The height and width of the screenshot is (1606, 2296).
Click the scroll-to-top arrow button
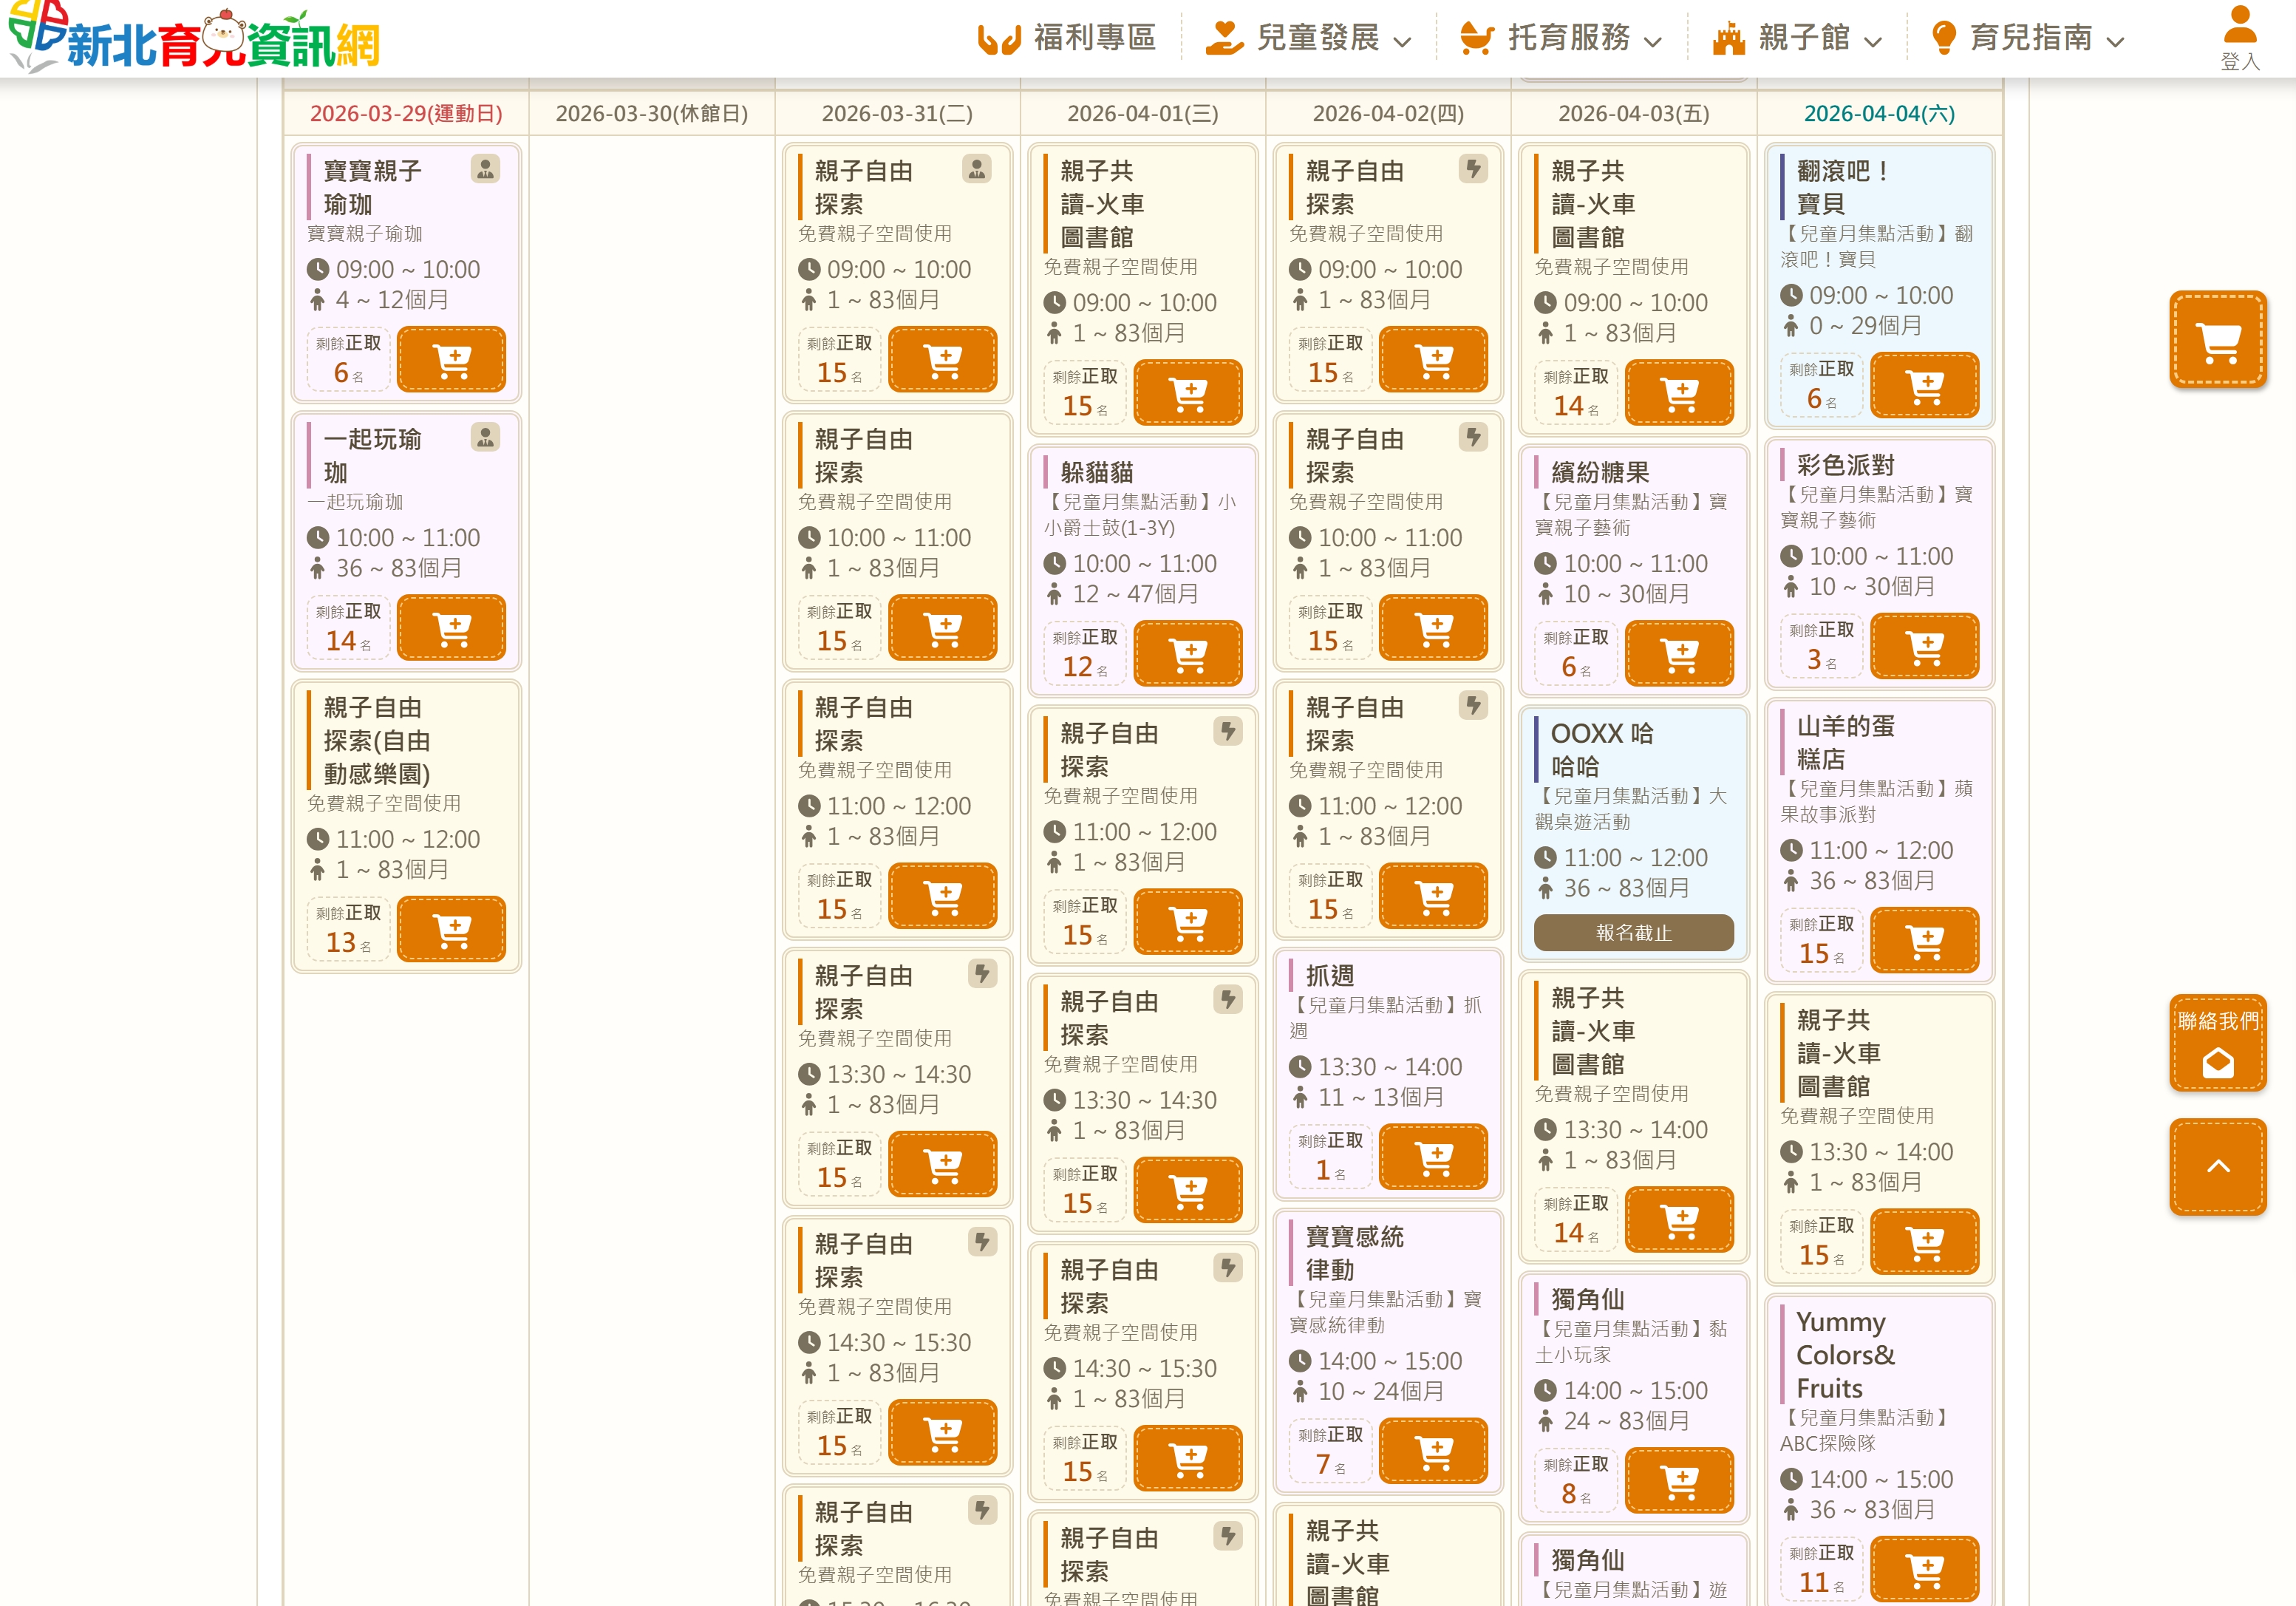coord(2217,1166)
